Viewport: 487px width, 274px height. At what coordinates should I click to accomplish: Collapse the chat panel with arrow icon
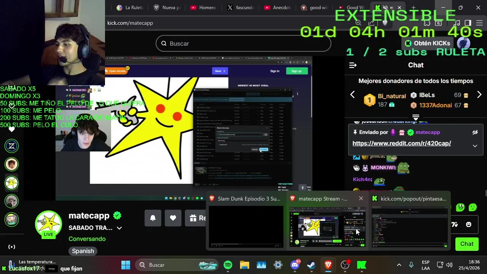353,65
